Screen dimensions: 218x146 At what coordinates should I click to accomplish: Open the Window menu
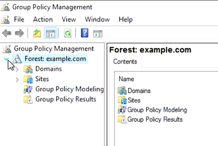tap(97, 19)
